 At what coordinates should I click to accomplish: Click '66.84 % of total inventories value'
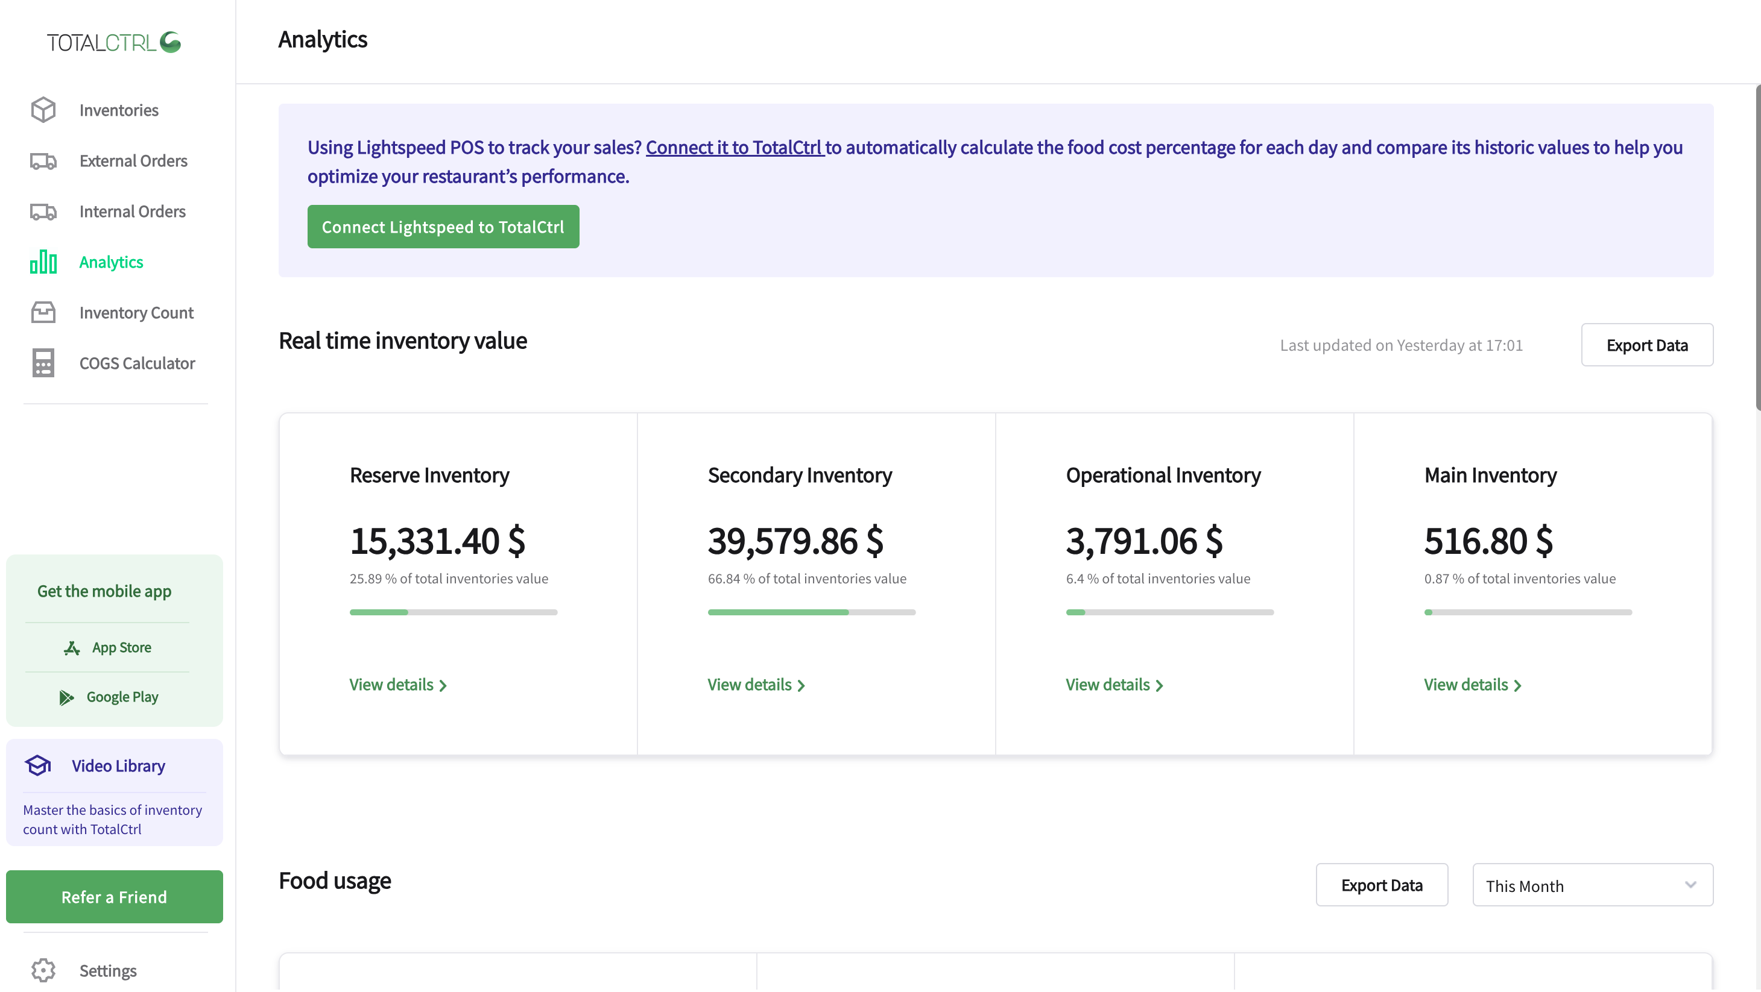(807, 579)
